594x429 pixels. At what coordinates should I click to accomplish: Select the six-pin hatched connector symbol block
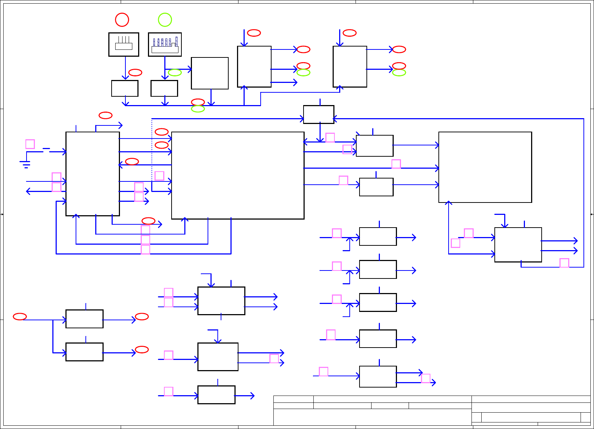[x=165, y=44]
